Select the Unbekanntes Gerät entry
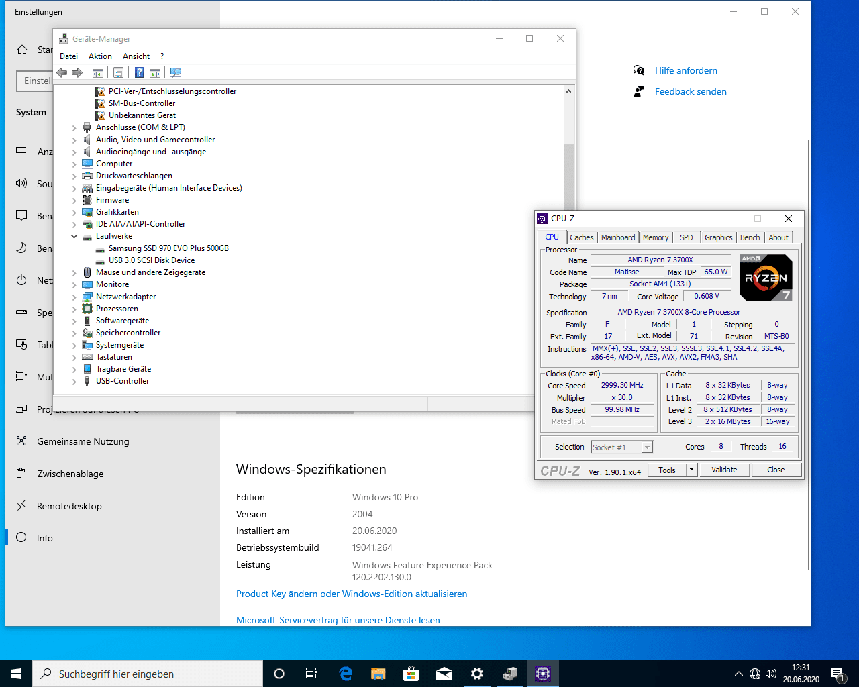Image resolution: width=859 pixels, height=687 pixels. [142, 115]
